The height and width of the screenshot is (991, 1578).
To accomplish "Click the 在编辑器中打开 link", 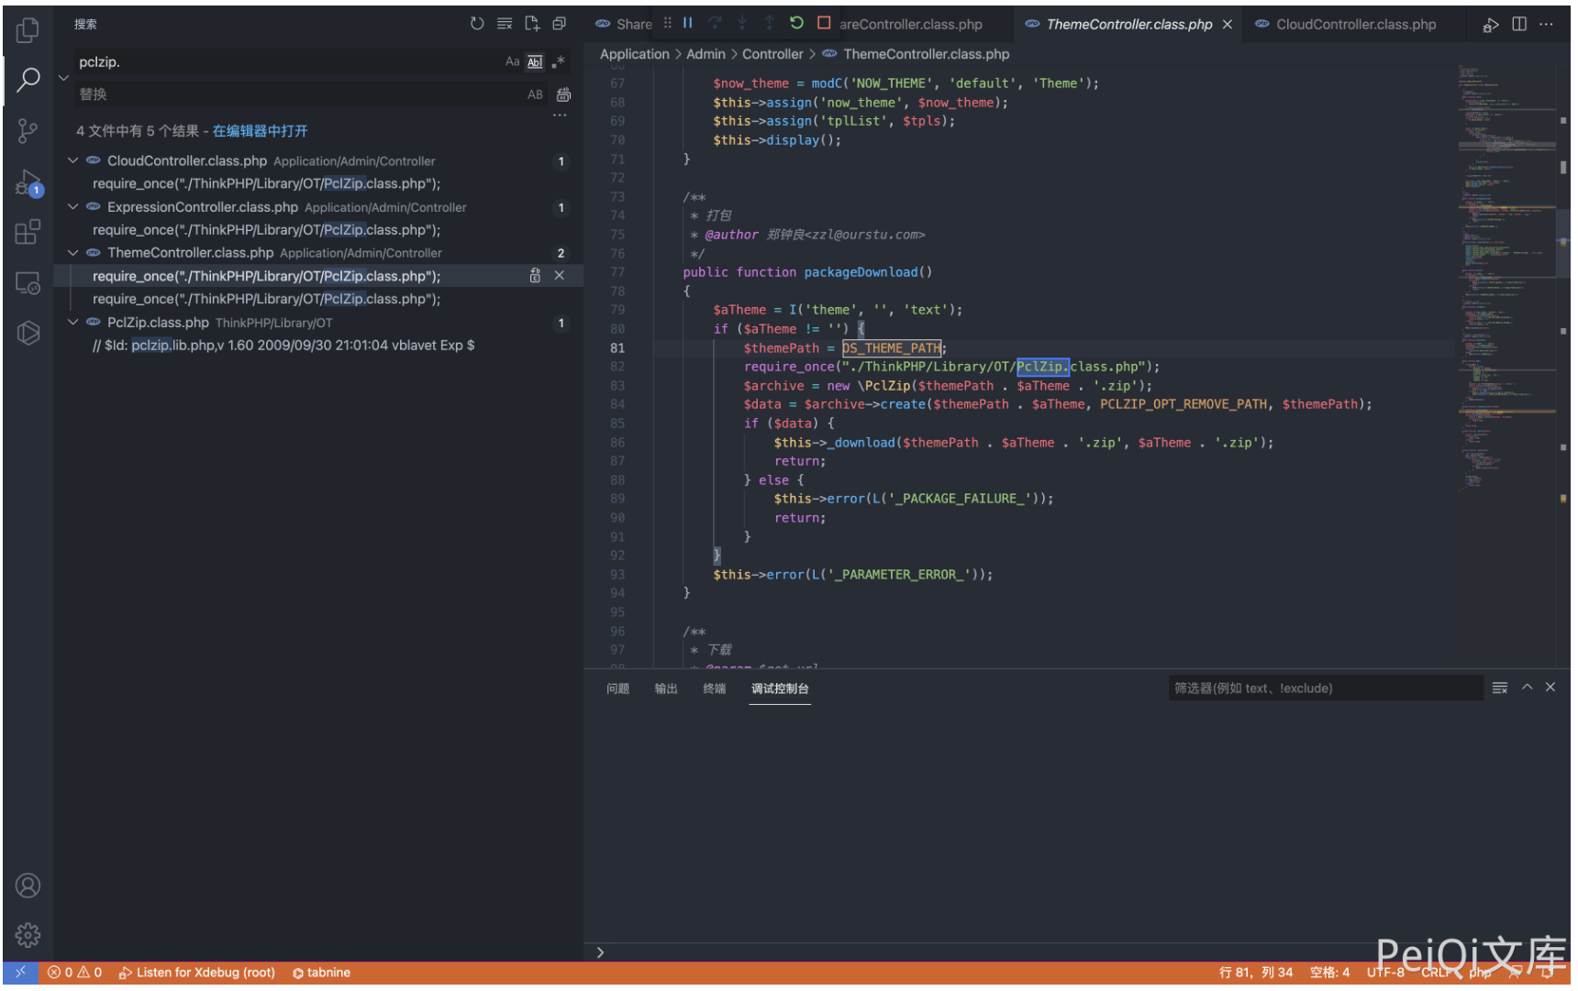I will 260,131.
